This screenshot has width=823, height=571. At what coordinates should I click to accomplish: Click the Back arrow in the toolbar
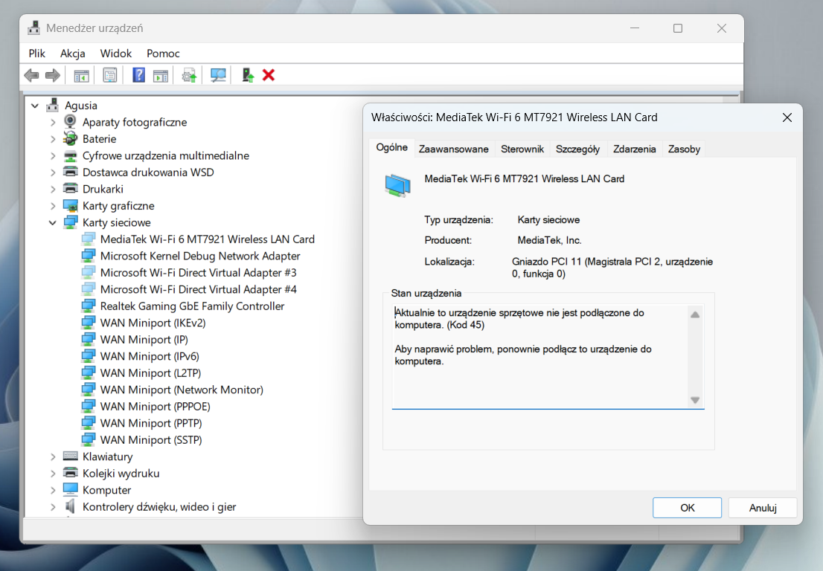[31, 76]
